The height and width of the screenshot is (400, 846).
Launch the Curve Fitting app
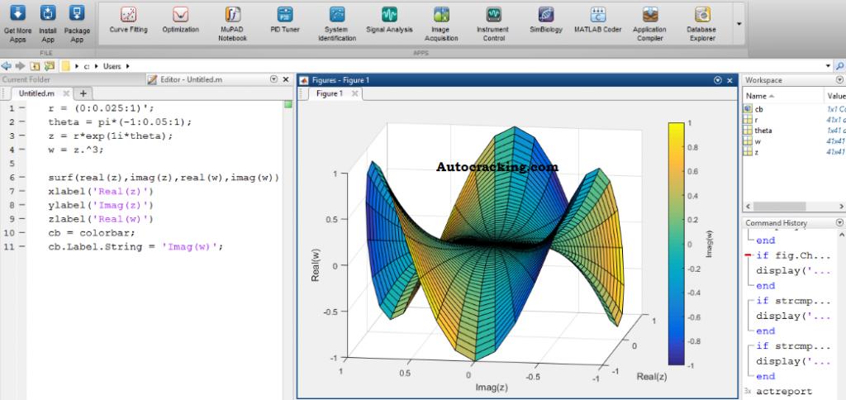[128, 21]
